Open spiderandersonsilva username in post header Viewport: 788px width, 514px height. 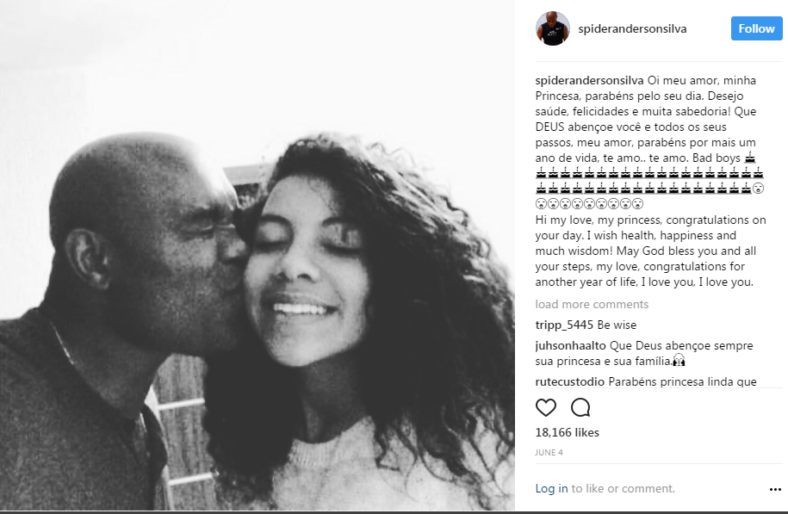[632, 28]
